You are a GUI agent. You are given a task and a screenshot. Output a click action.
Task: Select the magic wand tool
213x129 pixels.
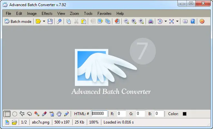(x=37, y=114)
